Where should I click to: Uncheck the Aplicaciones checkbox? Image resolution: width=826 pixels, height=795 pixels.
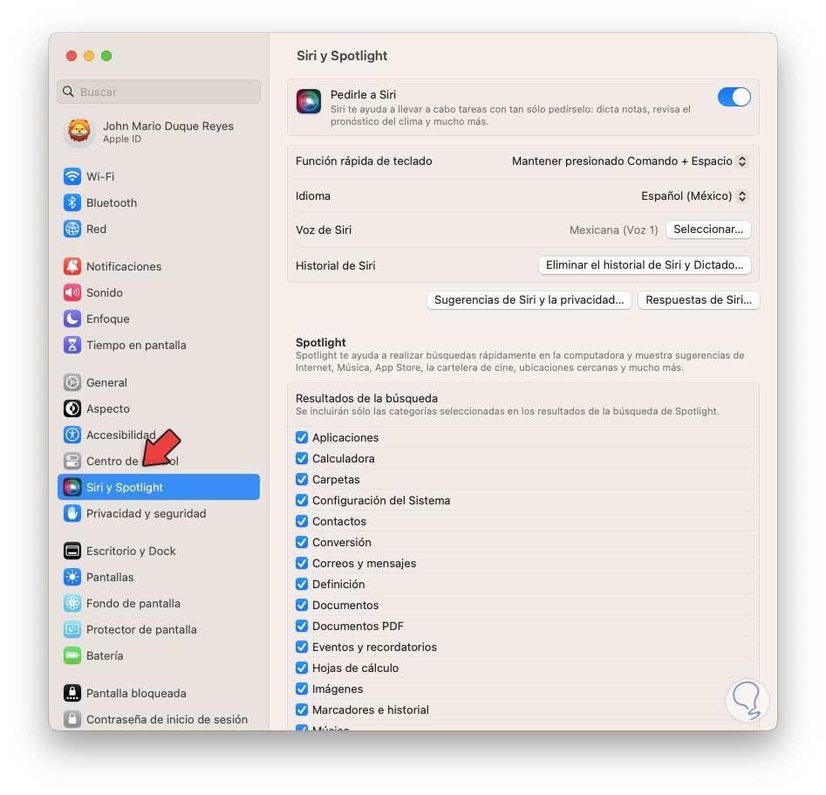[x=302, y=437]
